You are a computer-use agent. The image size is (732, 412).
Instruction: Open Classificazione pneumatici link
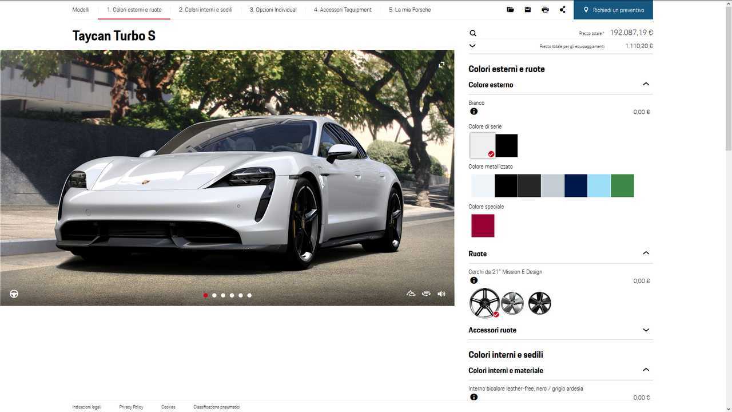pyautogui.click(x=217, y=407)
